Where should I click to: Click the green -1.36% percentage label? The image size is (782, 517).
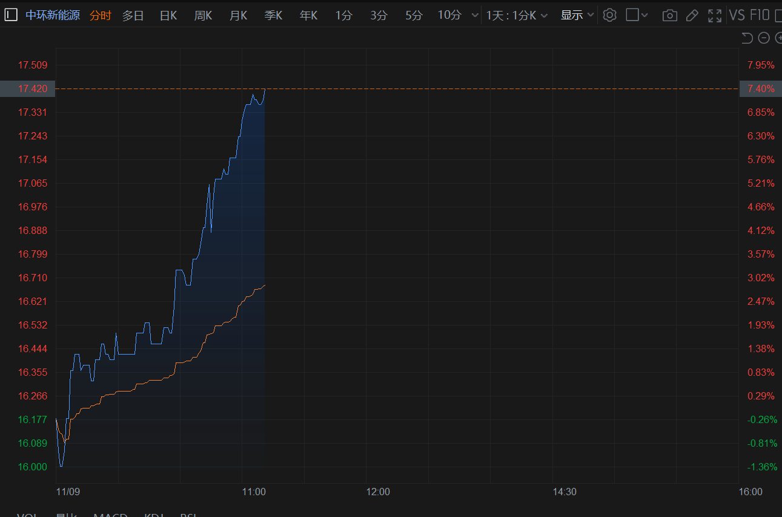762,467
